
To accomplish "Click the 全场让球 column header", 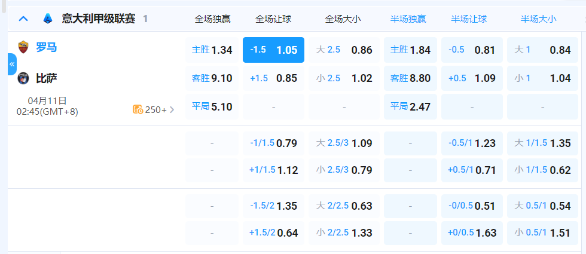I will coord(274,19).
